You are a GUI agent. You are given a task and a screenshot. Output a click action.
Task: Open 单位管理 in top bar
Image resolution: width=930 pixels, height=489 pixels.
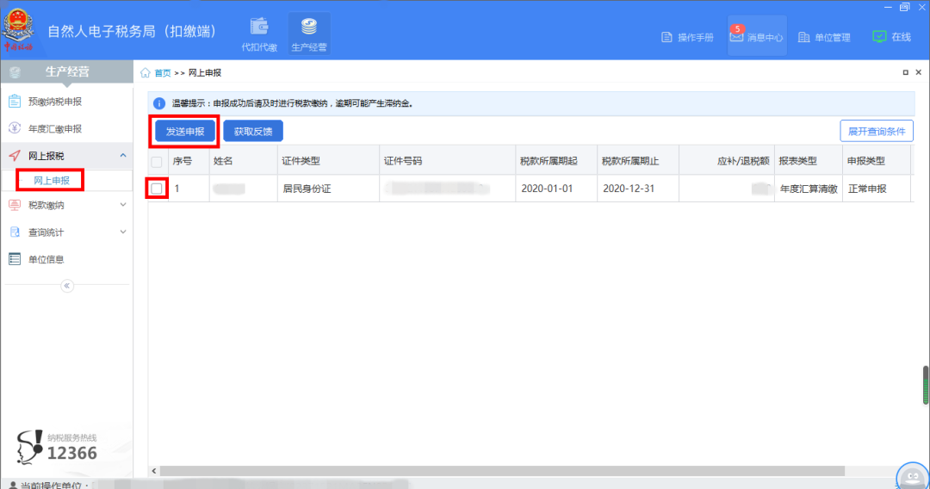(x=824, y=37)
